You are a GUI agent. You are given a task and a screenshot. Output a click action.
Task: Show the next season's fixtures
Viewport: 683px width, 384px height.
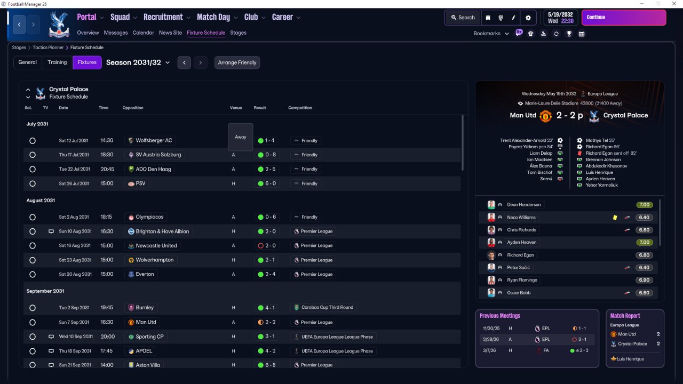click(x=201, y=62)
